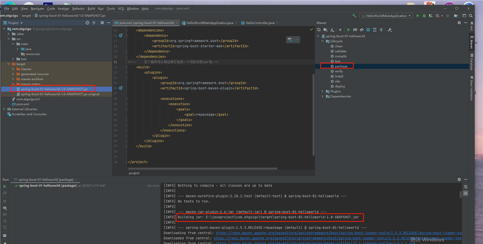This screenshot has height=244, width=483.
Task: Start debugging with the bug icon
Action: (424, 16)
